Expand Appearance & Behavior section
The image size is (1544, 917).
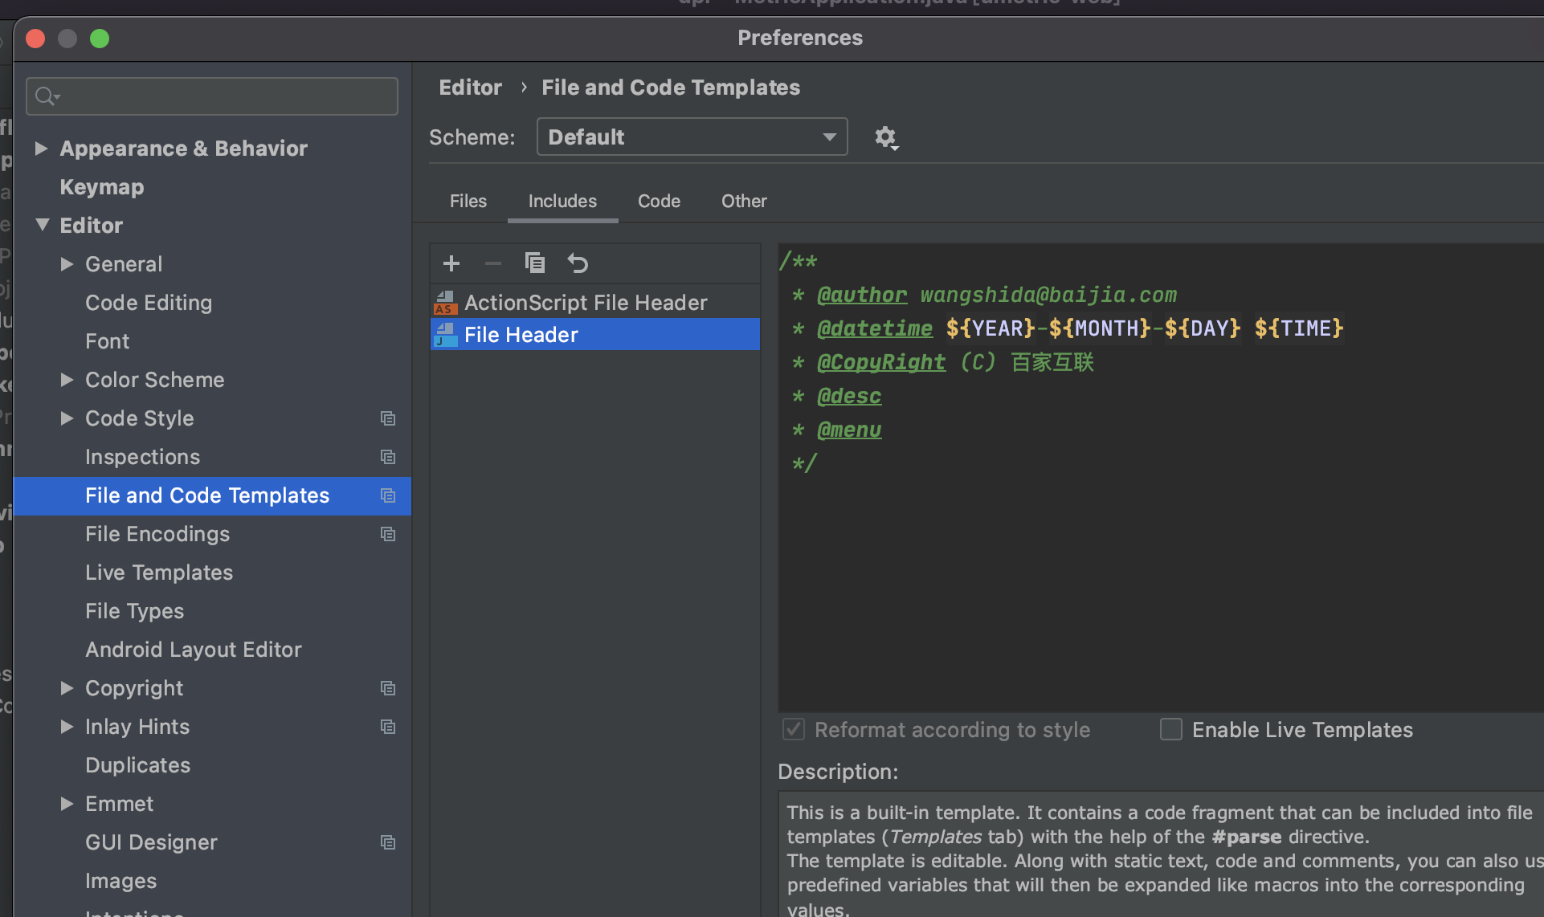tap(41, 149)
